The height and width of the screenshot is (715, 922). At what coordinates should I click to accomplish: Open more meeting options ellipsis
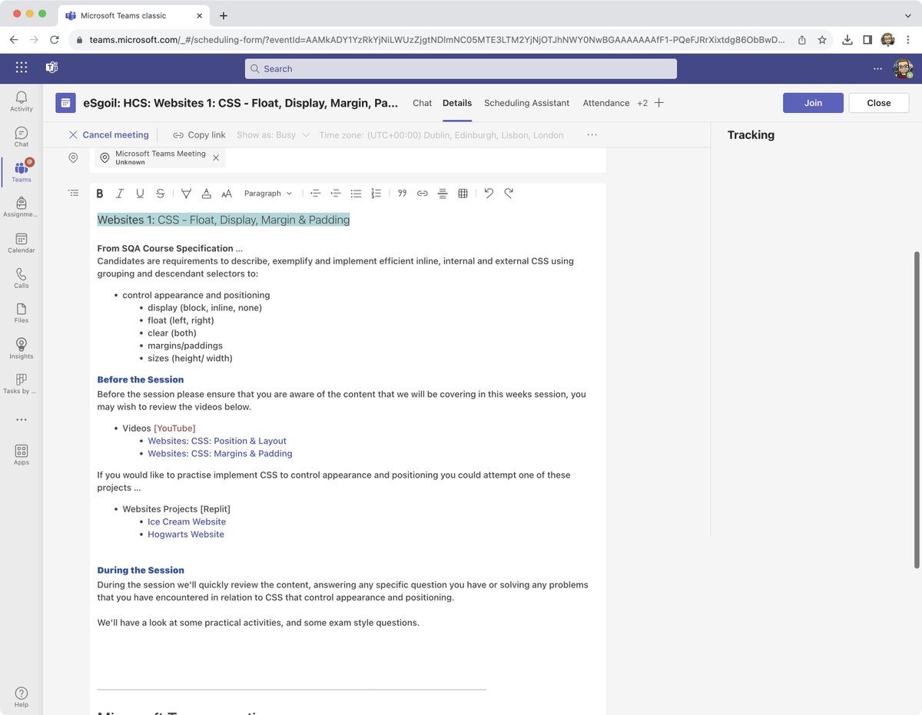pos(592,134)
